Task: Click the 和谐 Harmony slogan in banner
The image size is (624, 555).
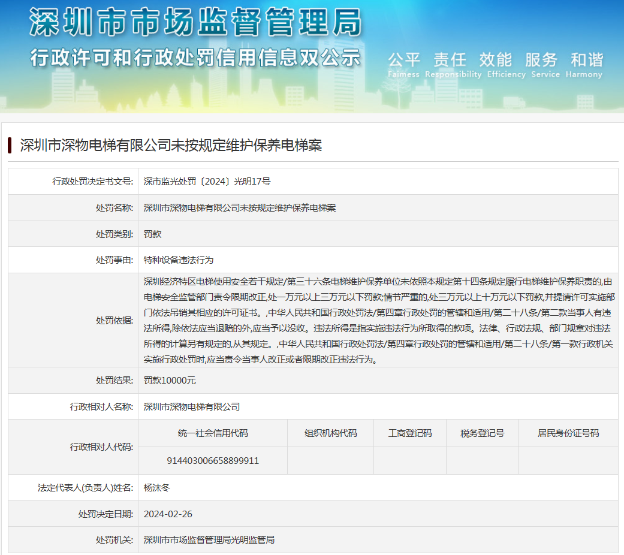Action: 586,65
